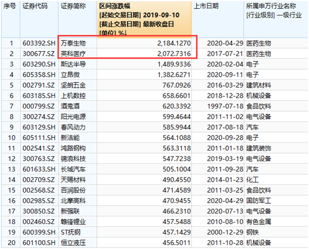Viewport: 309px width, 249px height.
Task: Select listing date 1997-07-18
Action: point(225,106)
